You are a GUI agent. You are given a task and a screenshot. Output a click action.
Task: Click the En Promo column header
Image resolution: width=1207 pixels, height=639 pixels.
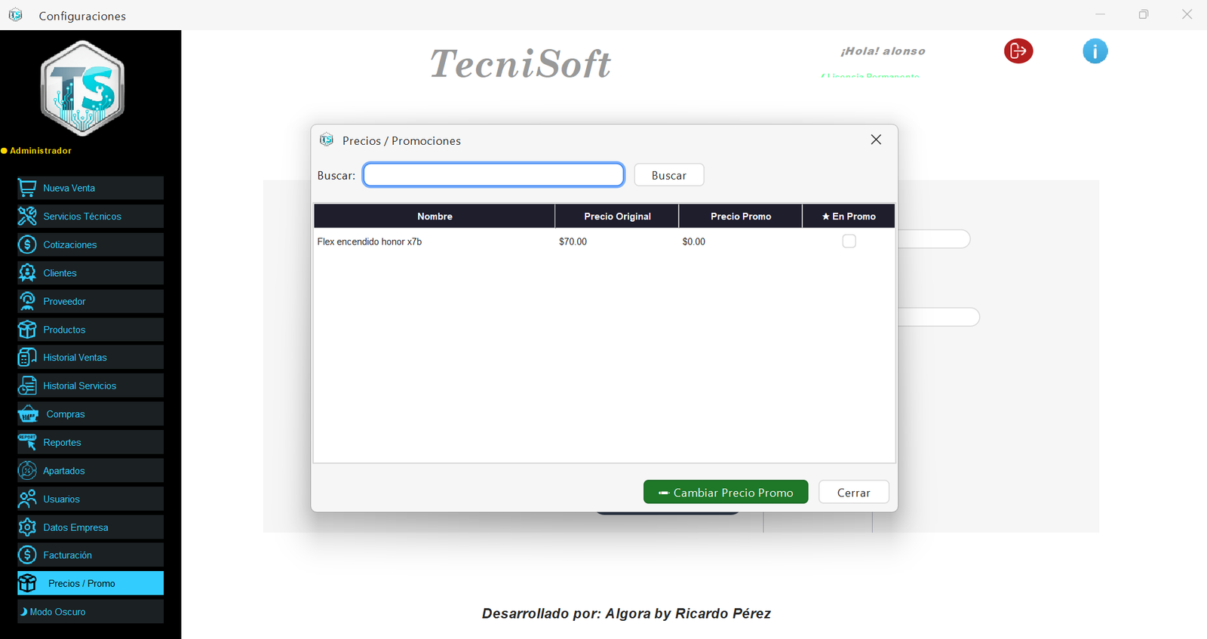click(x=849, y=217)
